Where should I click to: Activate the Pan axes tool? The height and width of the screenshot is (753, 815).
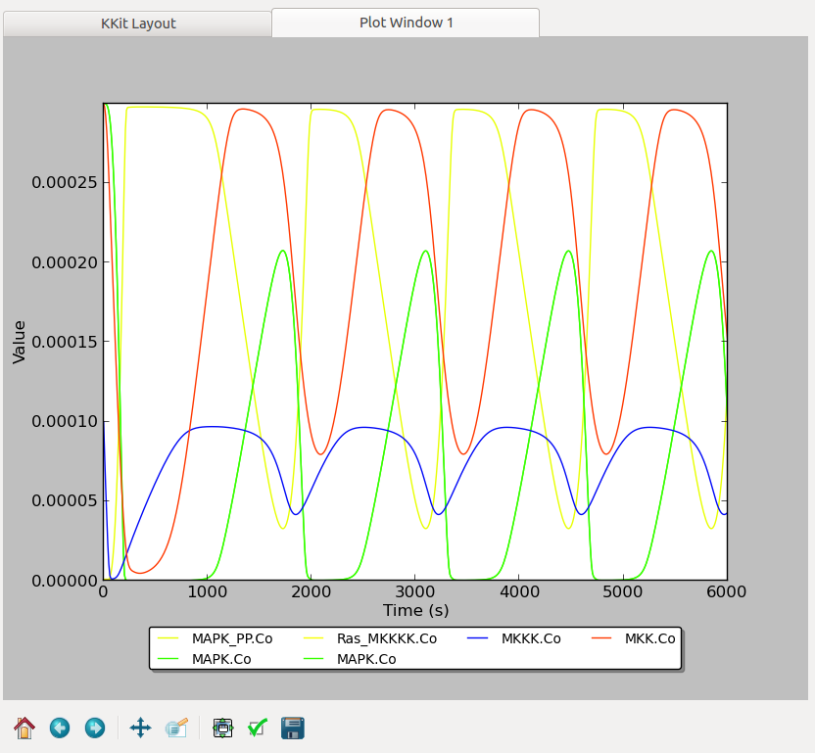click(x=140, y=728)
